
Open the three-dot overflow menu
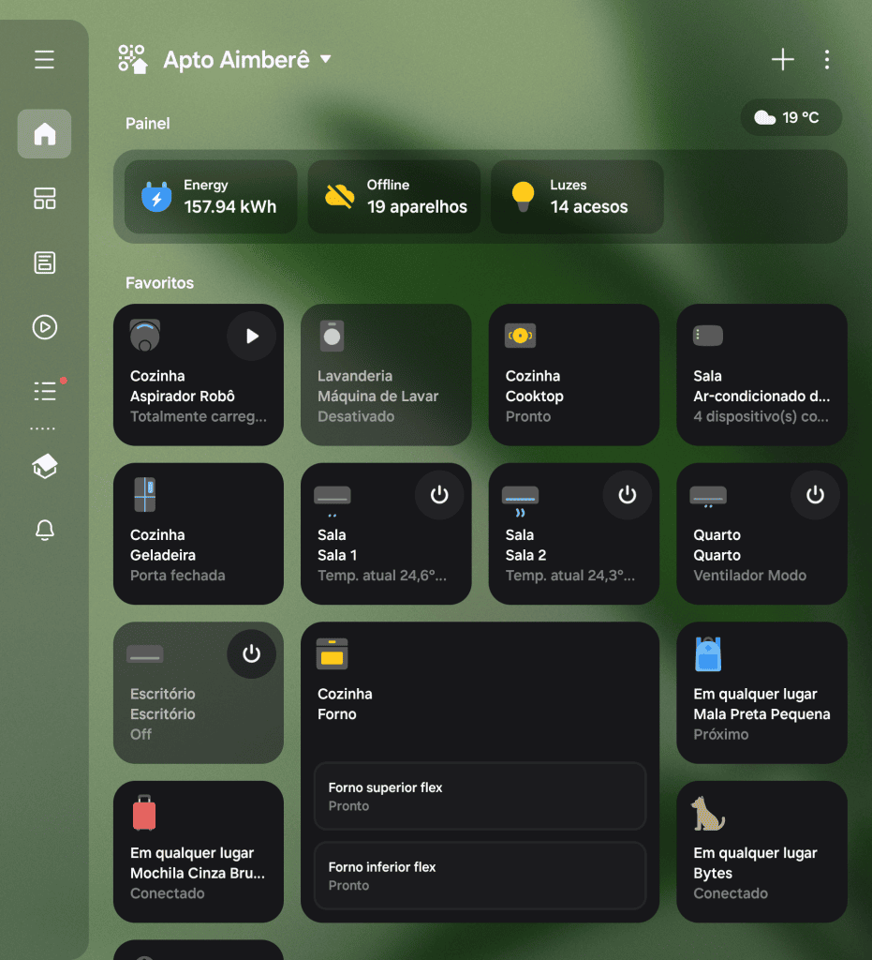coord(827,59)
